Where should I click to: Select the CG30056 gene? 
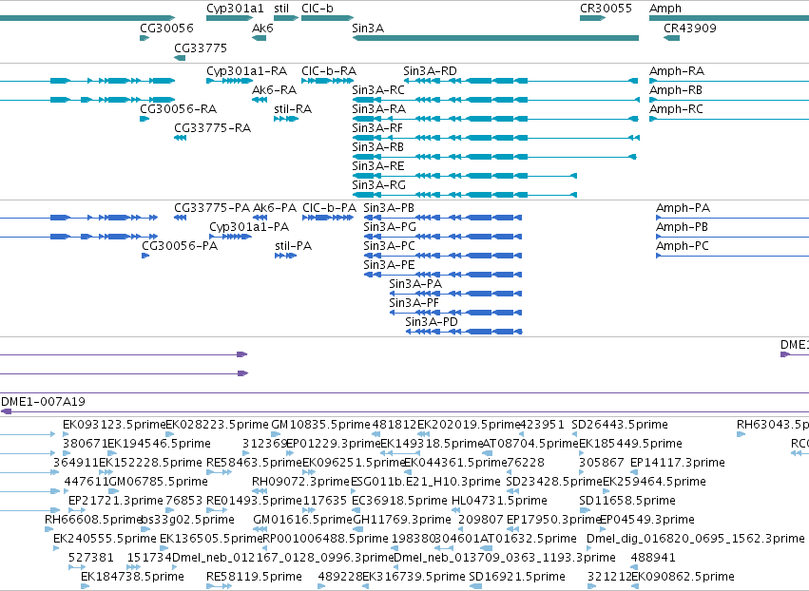point(144,38)
